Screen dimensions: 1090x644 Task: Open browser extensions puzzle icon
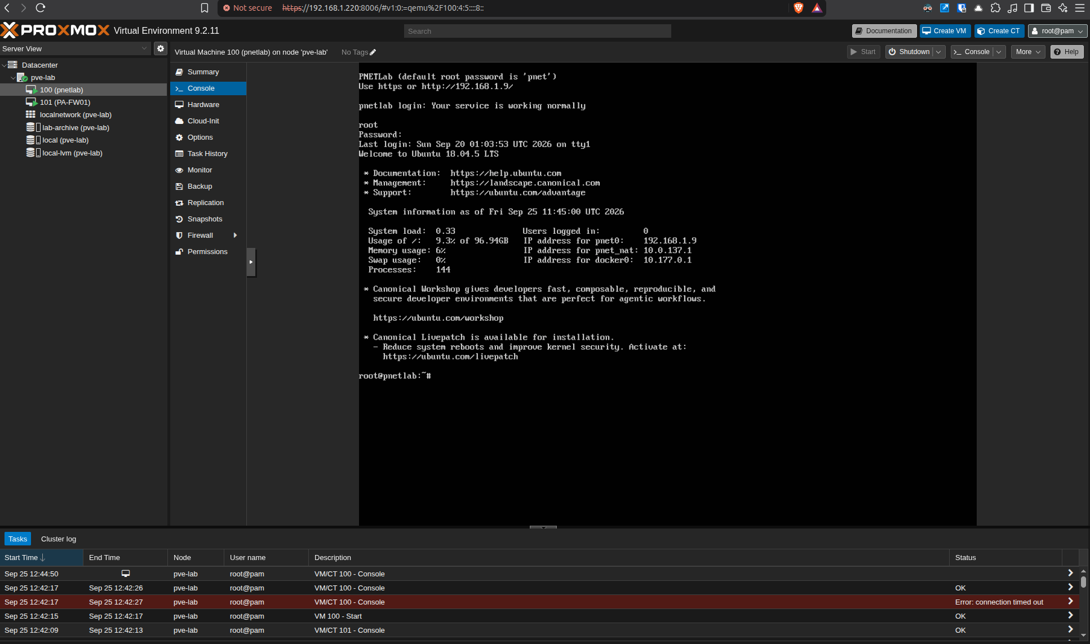[x=995, y=8]
